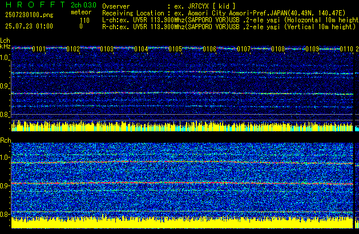The width and height of the screenshot is (359, 234).
Task: Click the Lch yellow signal level bar graph
Action: pos(182,126)
